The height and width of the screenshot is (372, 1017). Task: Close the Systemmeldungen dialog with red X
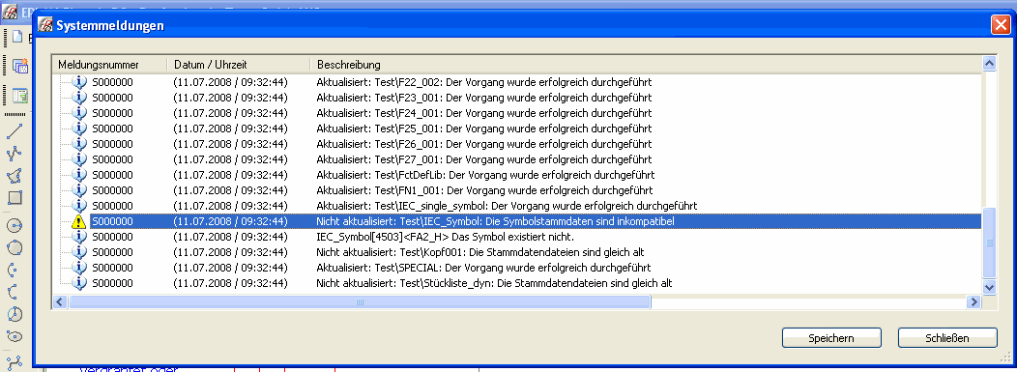[1001, 25]
